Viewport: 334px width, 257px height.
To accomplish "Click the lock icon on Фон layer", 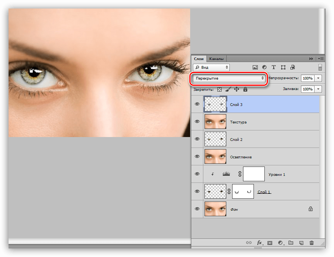I will [x=311, y=209].
